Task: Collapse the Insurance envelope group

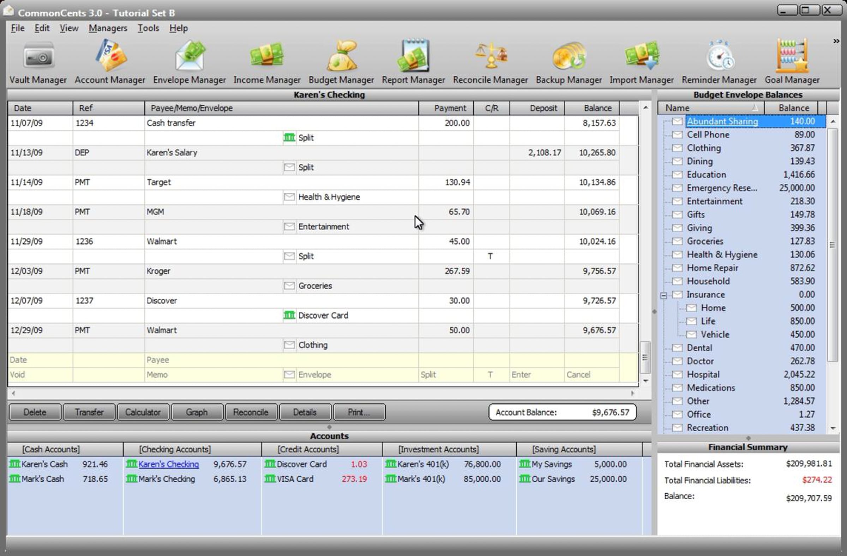Action: [x=663, y=295]
